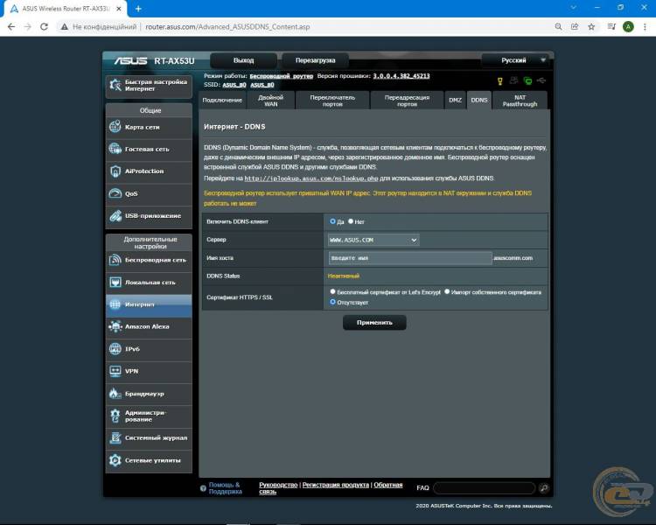Switch to the NAT Passthrough tab
Image resolution: width=656 pixels, height=525 pixels.
pos(520,100)
